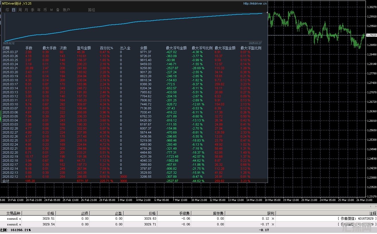Click the 最大浮亏比例 column header
The width and height of the screenshot is (377, 234).
[x=202, y=48]
